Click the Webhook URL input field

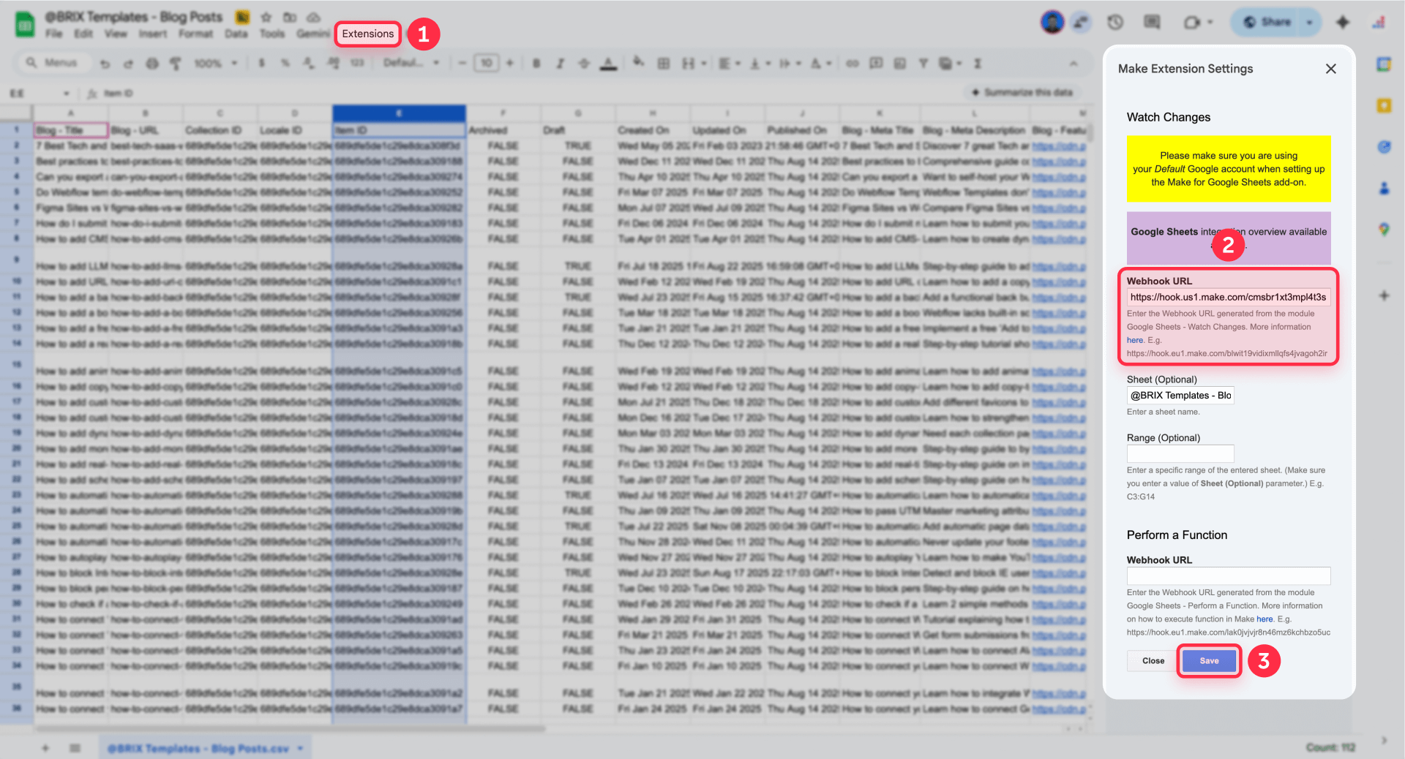point(1228,297)
